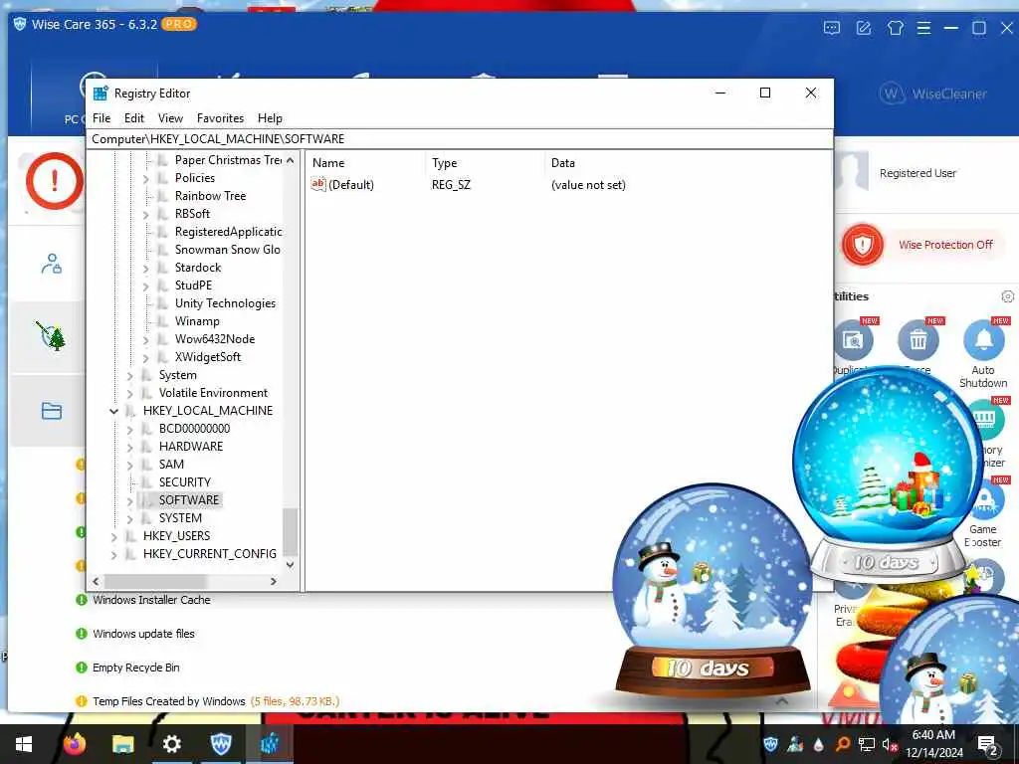The width and height of the screenshot is (1019, 764).
Task: Select the SECURITY registry key
Action: [x=184, y=482]
